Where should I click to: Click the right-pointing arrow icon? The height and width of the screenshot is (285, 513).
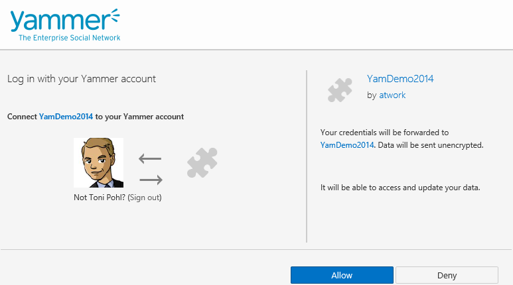(151, 179)
